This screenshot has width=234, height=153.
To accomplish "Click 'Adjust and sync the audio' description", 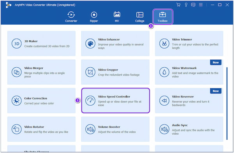I will [193, 132].
